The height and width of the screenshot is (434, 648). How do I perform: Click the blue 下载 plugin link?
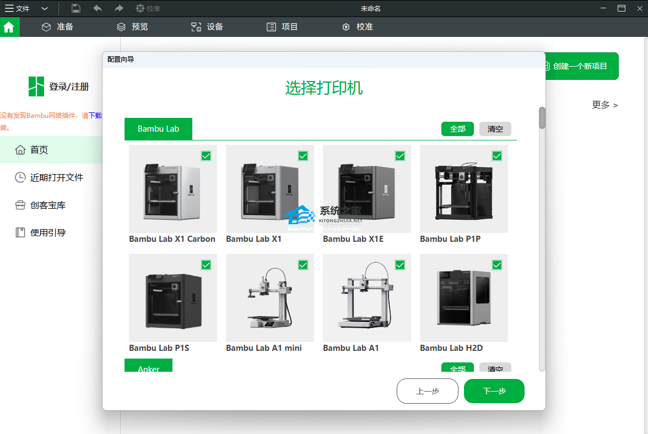pyautogui.click(x=95, y=116)
